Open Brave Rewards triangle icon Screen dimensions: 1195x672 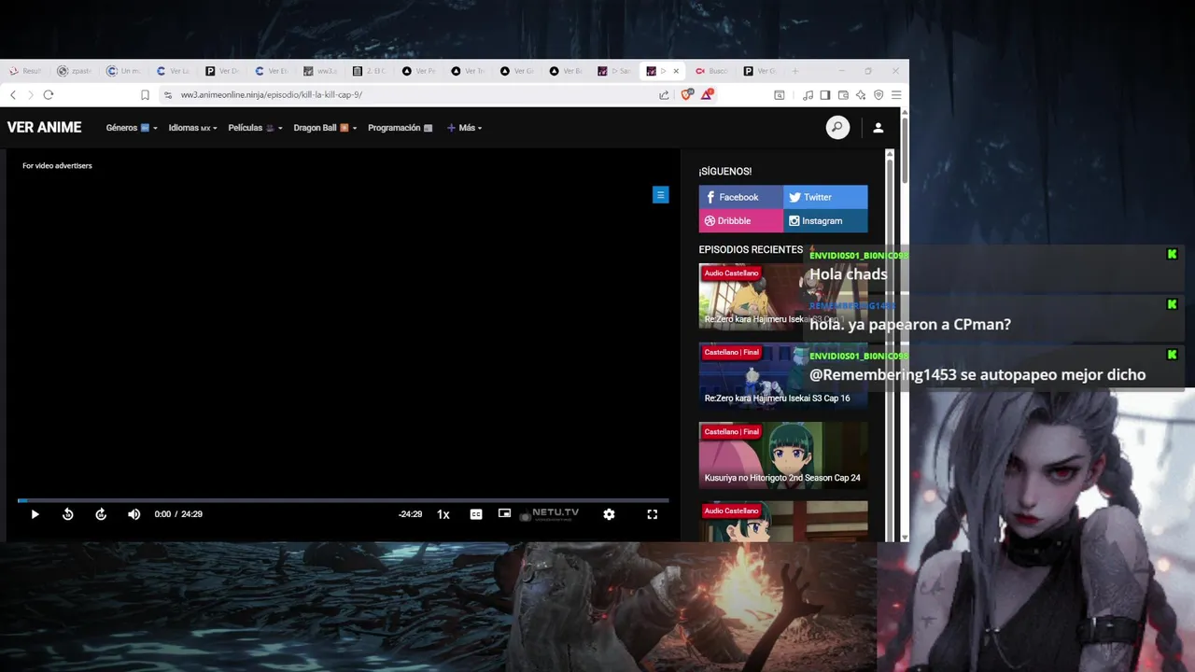click(x=708, y=94)
